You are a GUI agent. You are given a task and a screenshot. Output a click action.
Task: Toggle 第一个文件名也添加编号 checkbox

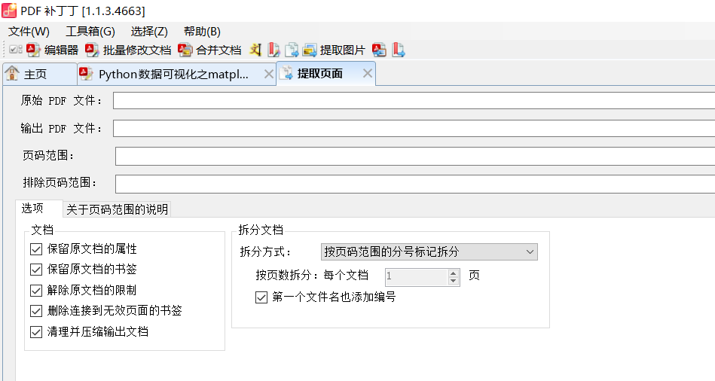(261, 297)
